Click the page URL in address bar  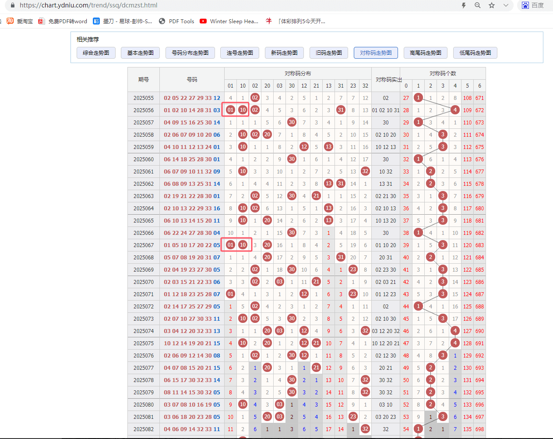(x=88, y=5)
